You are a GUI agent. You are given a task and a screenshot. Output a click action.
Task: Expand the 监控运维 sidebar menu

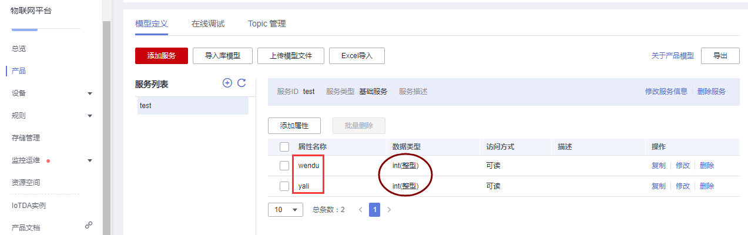(x=90, y=160)
